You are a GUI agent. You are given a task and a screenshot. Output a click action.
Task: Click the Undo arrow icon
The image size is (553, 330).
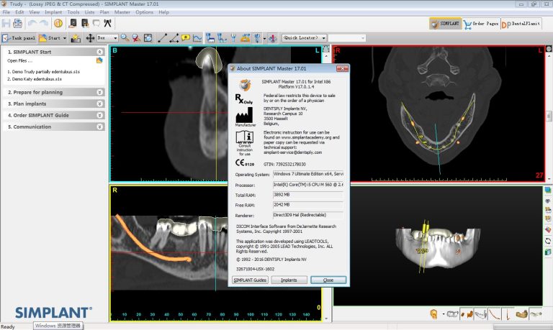[x=32, y=23]
